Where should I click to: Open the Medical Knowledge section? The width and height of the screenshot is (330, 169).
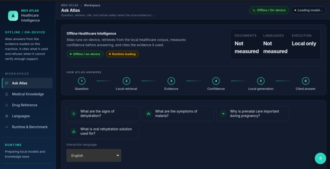pyautogui.click(x=27, y=94)
